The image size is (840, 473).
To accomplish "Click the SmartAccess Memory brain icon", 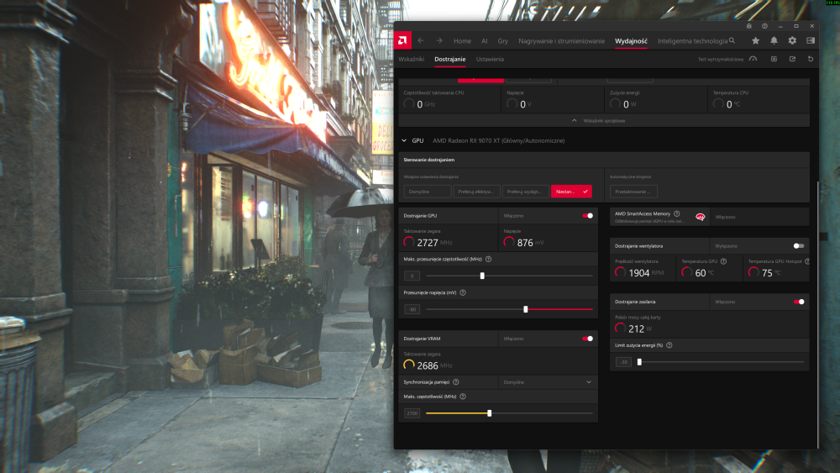I will pyautogui.click(x=701, y=217).
